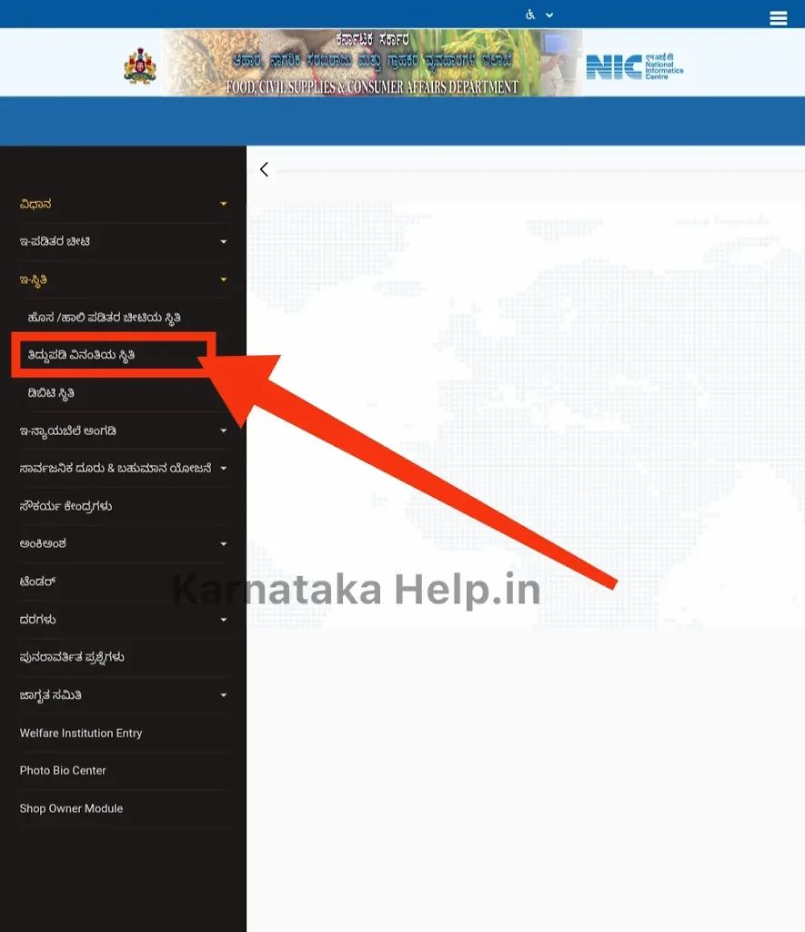The image size is (805, 932).
Task: Open the ಟೆಂಡರ್ menu item
Action: point(37,582)
